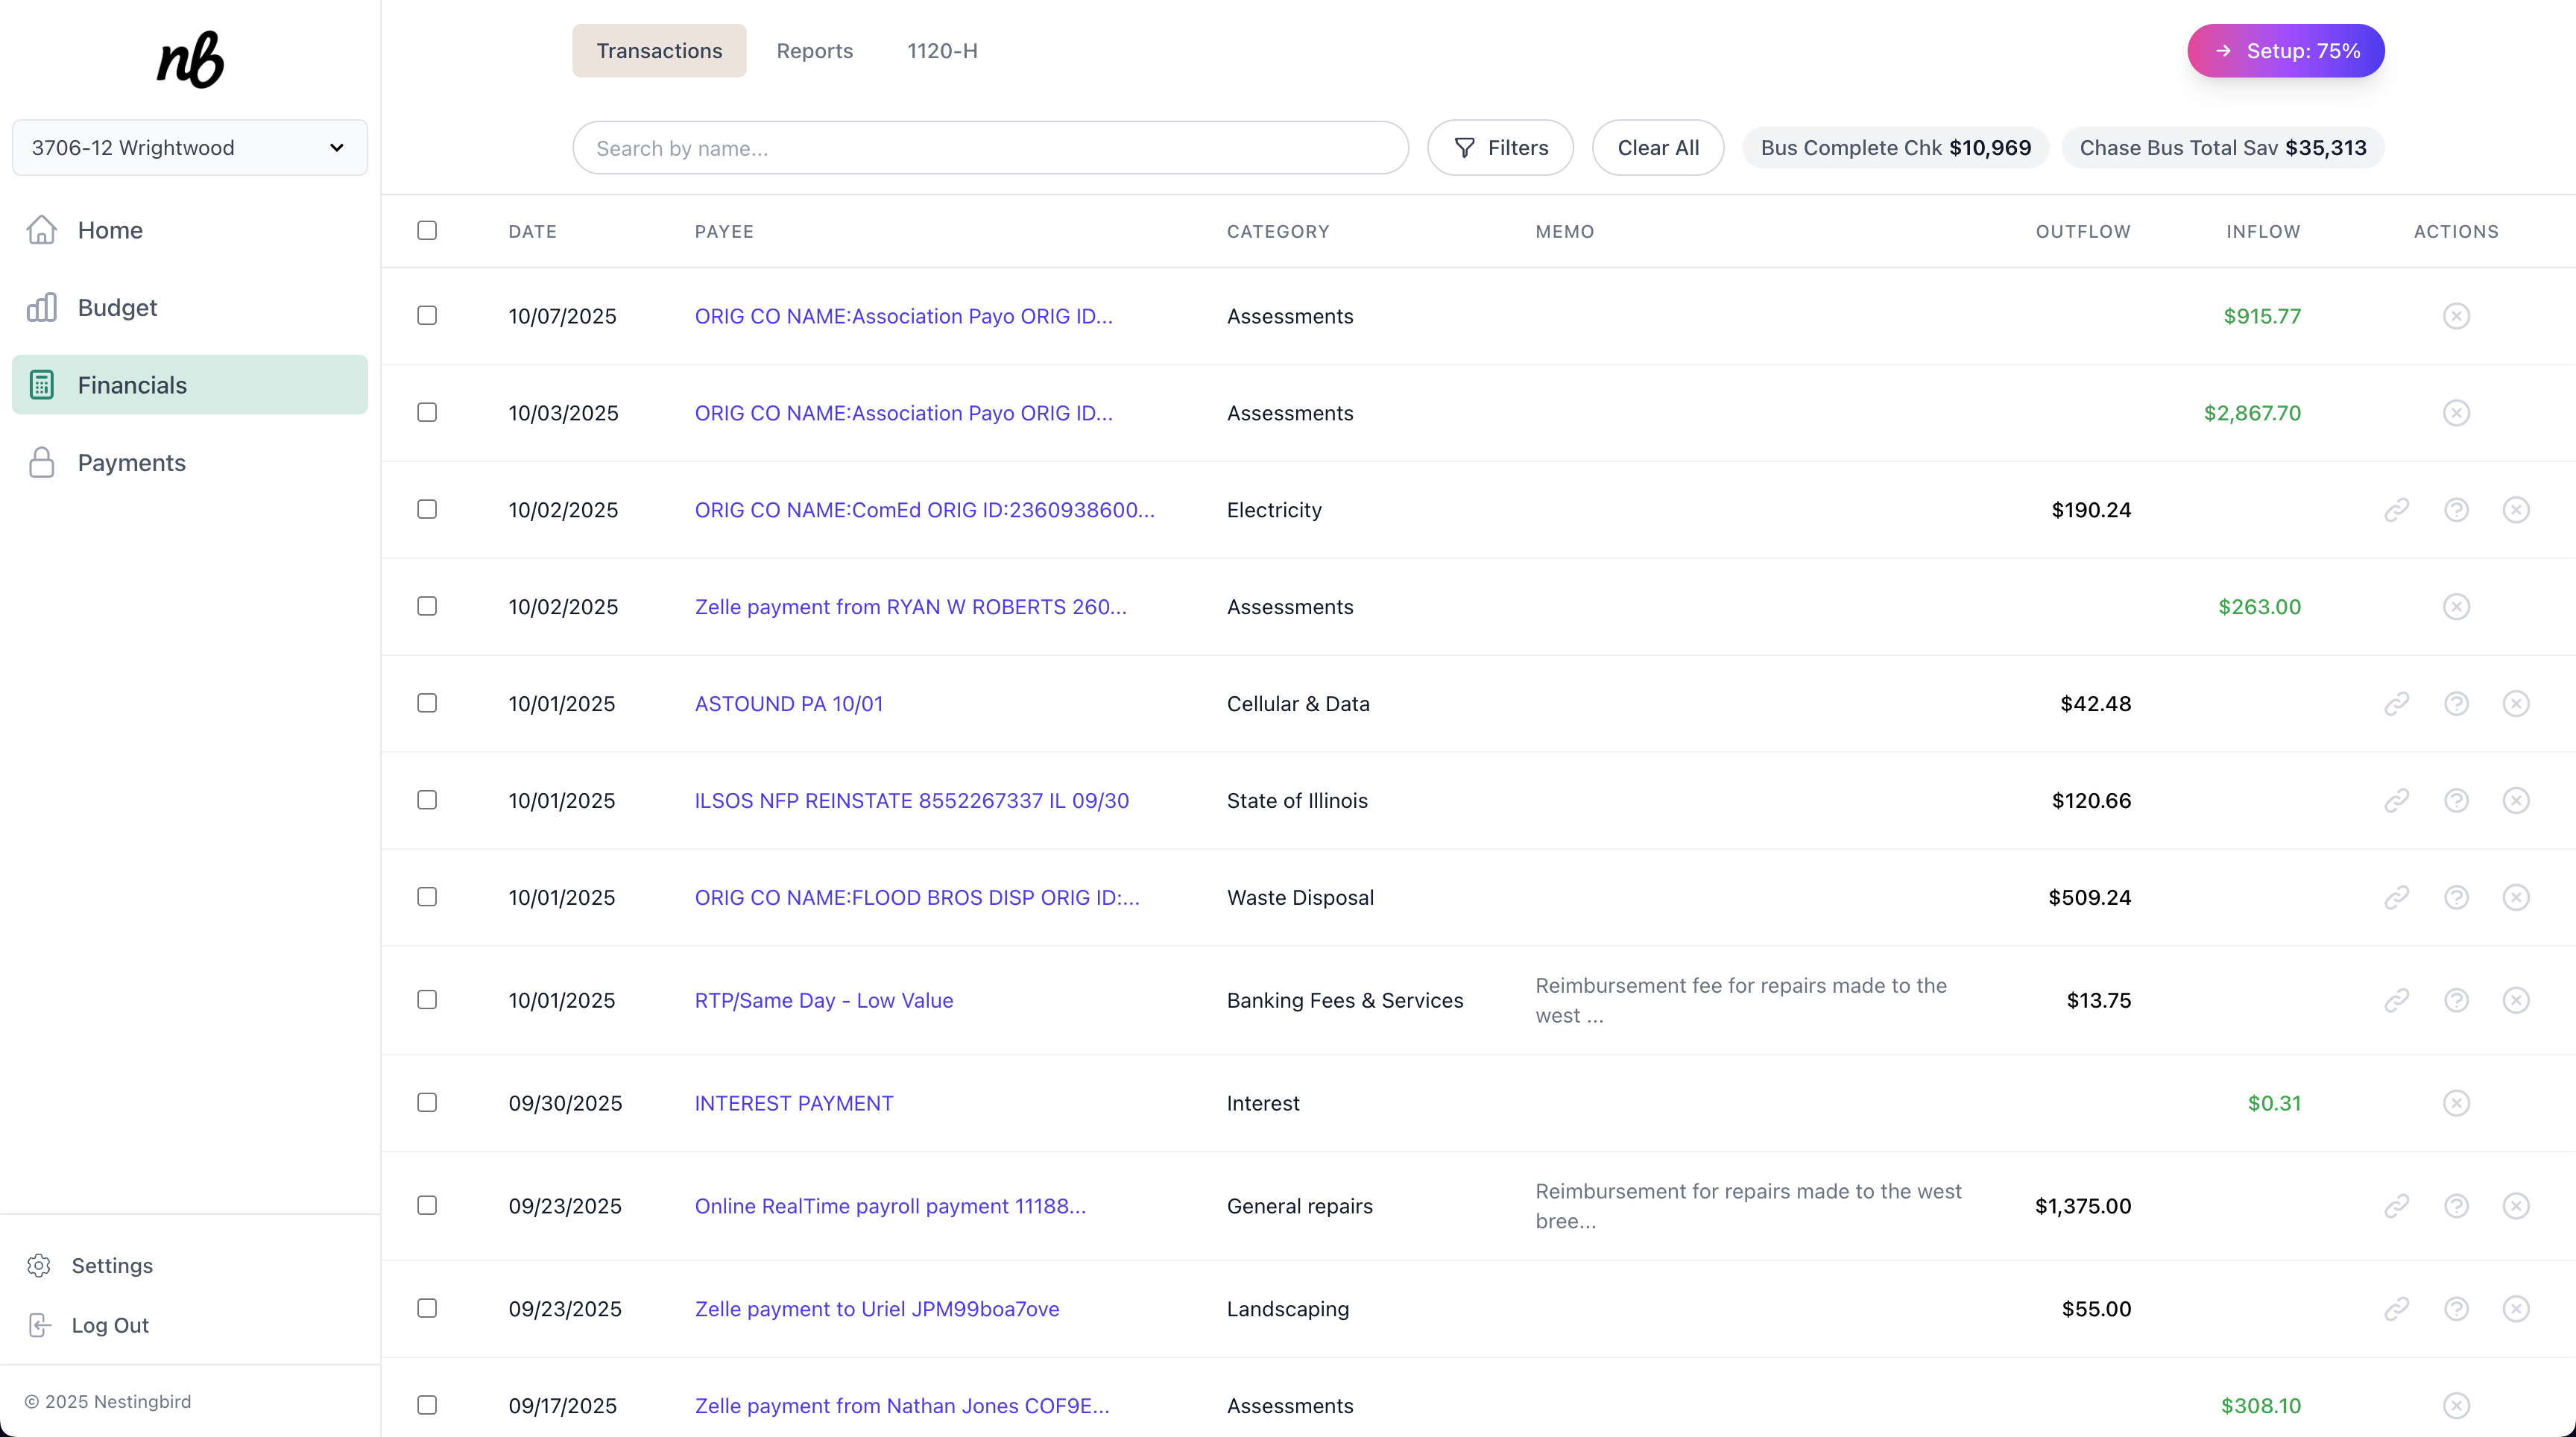Open the help icon on the ASTOUND PA row
The image size is (2576, 1437).
click(2457, 703)
